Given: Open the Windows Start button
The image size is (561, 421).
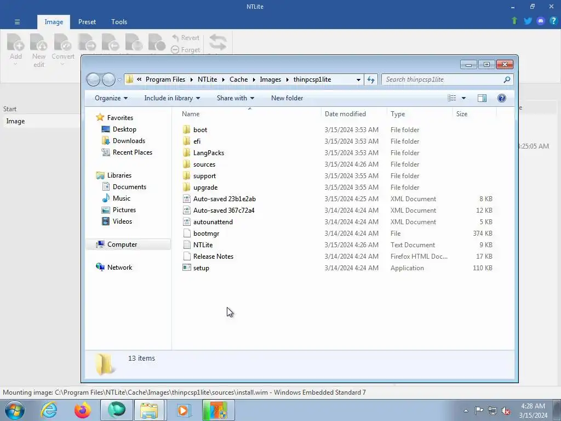Looking at the screenshot, I should pos(15,410).
